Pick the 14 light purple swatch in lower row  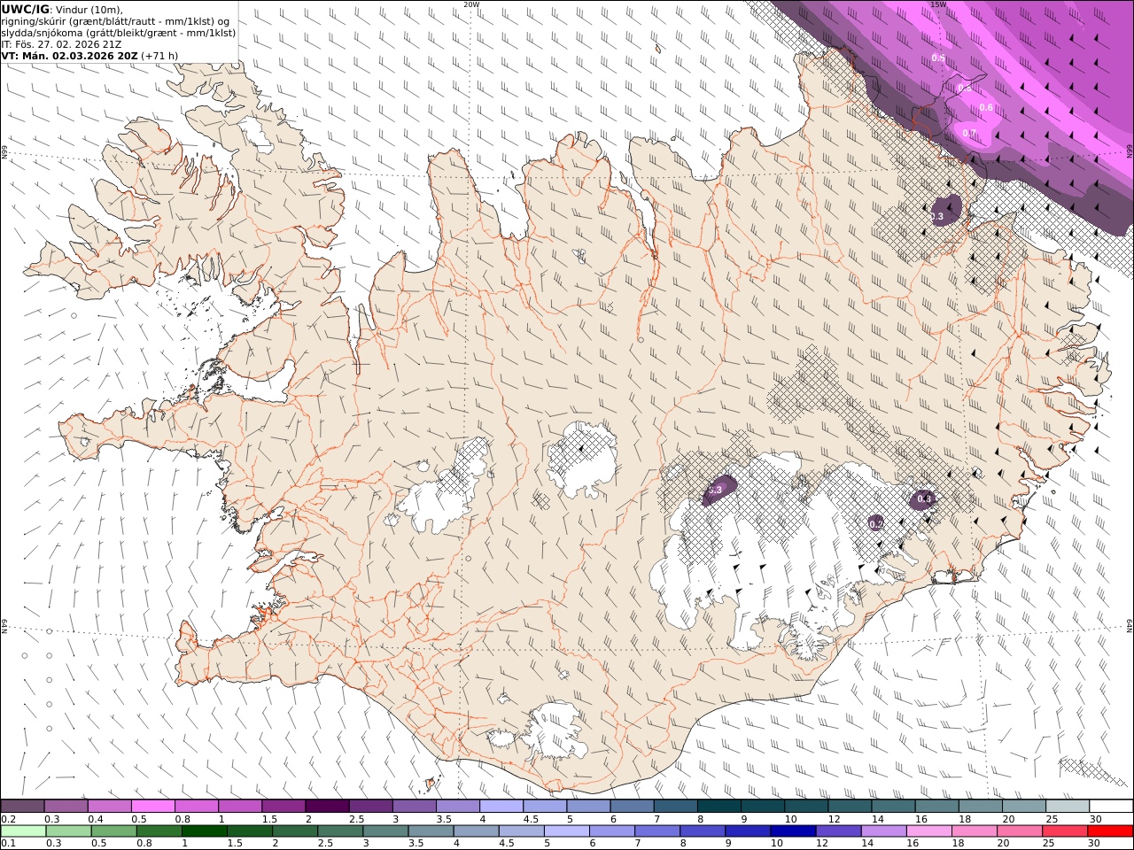(883, 831)
